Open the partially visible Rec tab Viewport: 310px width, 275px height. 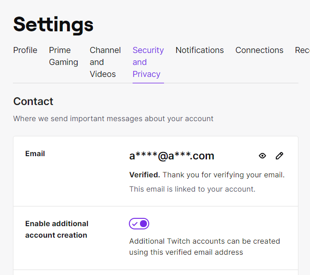click(302, 50)
